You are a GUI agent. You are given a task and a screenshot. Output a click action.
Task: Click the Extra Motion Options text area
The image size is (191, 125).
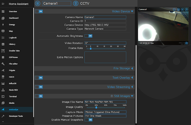105,57
